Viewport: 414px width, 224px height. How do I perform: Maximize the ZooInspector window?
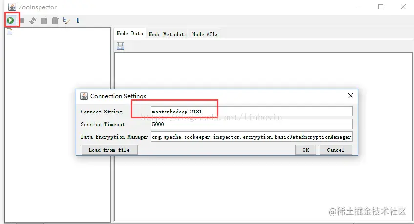381,7
